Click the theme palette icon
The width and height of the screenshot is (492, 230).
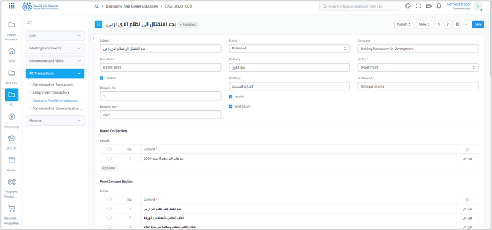tap(408, 7)
